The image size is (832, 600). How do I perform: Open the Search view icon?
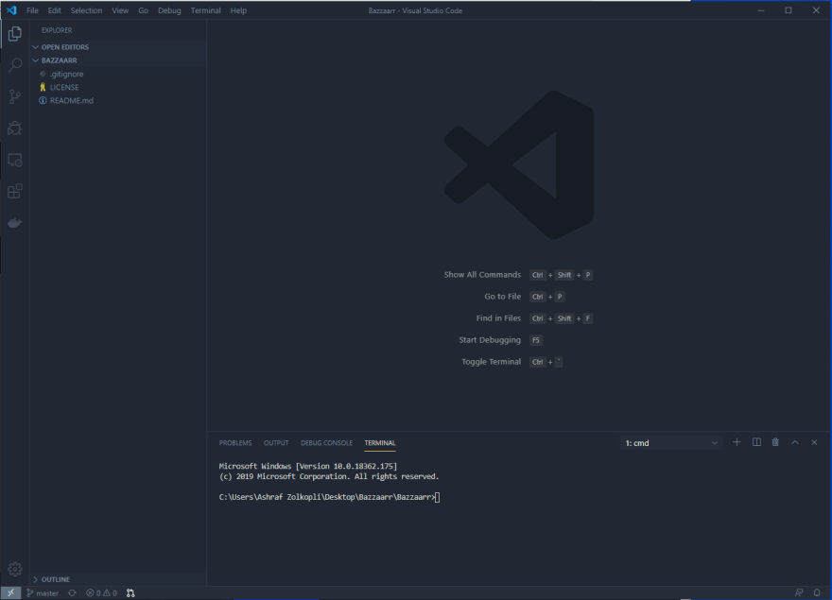[x=15, y=65]
